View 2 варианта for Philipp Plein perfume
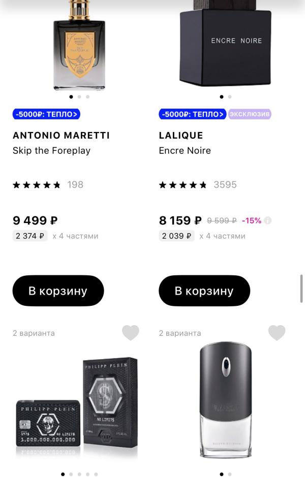Screen dimensions: 305x477 click(x=34, y=333)
